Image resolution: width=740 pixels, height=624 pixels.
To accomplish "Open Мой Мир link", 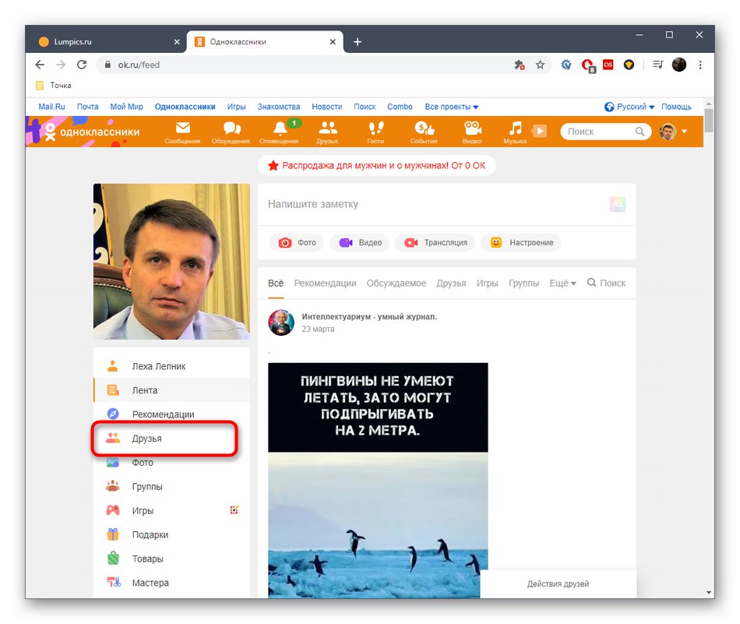I will [x=126, y=107].
